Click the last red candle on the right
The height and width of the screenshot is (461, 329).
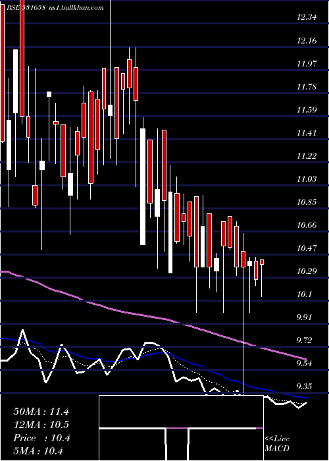click(262, 262)
